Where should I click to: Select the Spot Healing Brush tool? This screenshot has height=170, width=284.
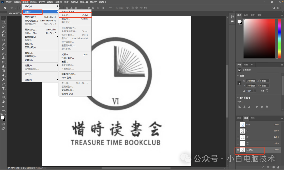pos(3,49)
